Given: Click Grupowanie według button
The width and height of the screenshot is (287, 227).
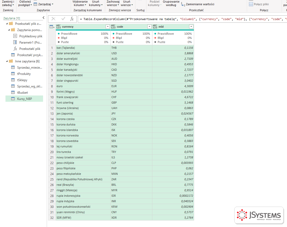Looking at the screenshot, I should [x=171, y=3].
